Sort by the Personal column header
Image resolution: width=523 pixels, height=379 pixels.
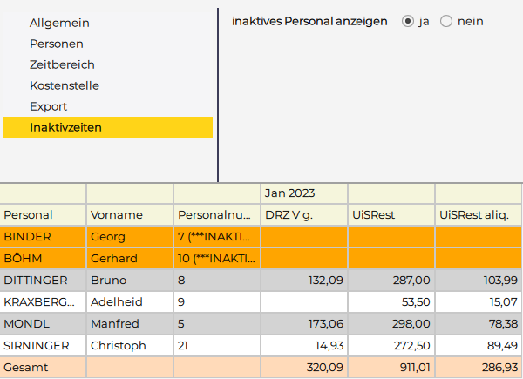(x=29, y=214)
